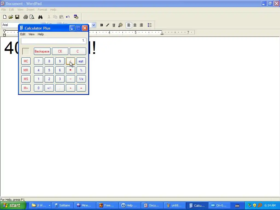Click the Cut scissors icon
Image resolution: width=280 pixels, height=210 pixels.
coord(49,17)
